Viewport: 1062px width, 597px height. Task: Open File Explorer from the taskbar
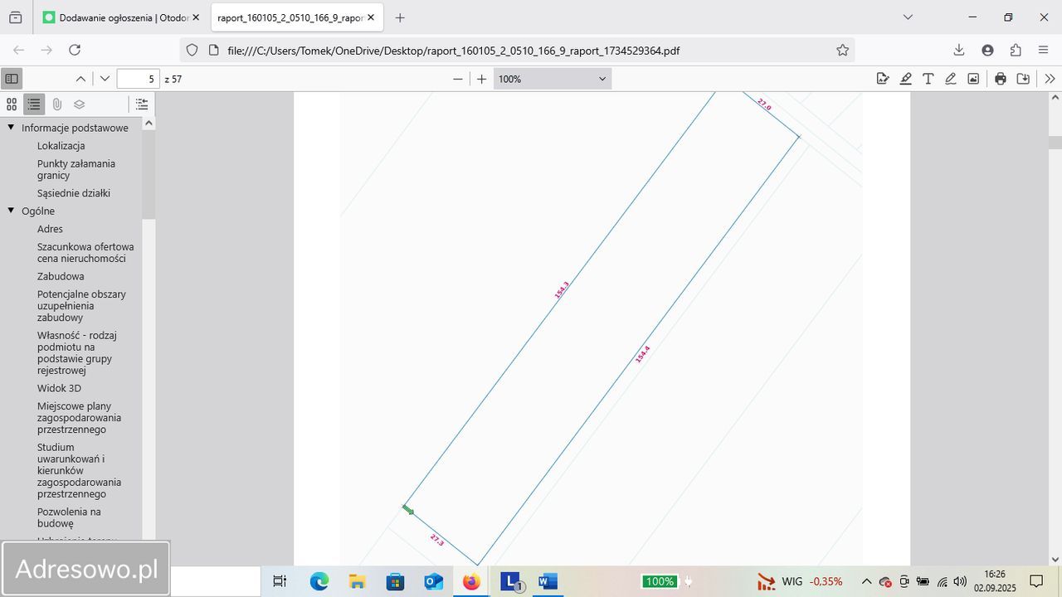[357, 581]
